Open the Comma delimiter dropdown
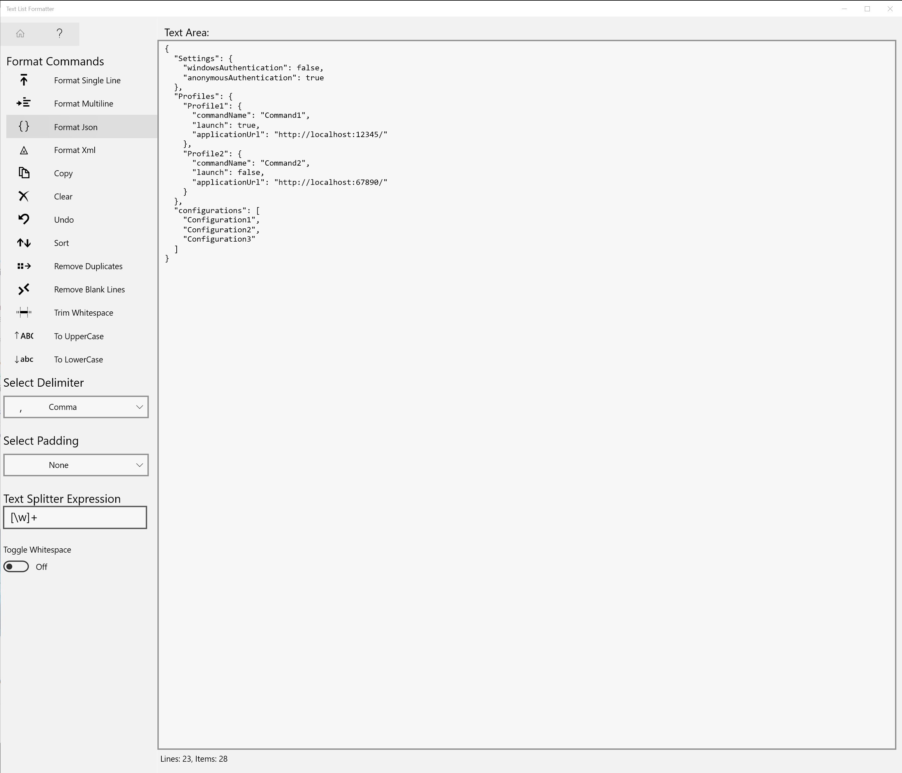The width and height of the screenshot is (902, 773). click(76, 407)
